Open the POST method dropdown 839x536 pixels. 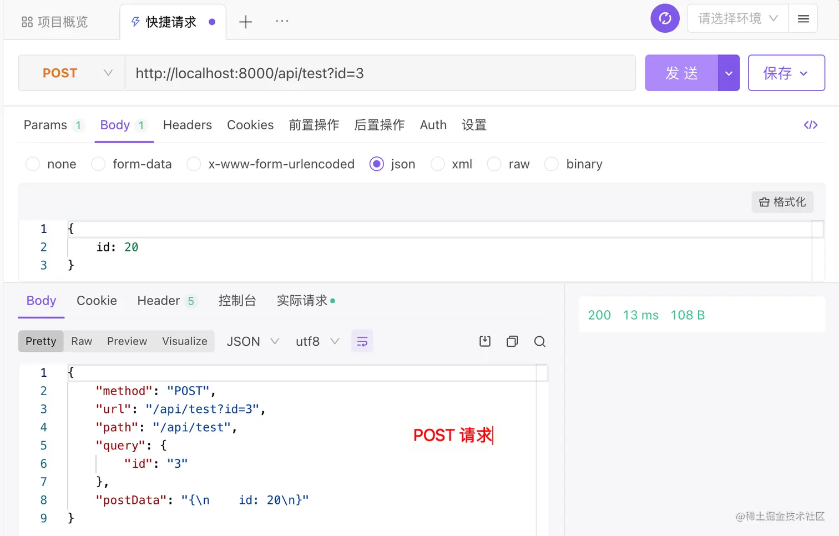pyautogui.click(x=70, y=73)
